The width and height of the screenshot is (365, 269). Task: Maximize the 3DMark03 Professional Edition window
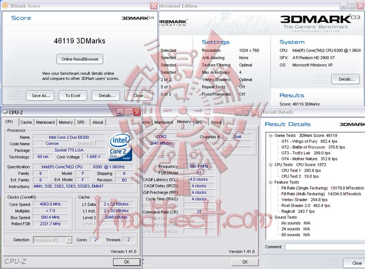coord(352,6)
